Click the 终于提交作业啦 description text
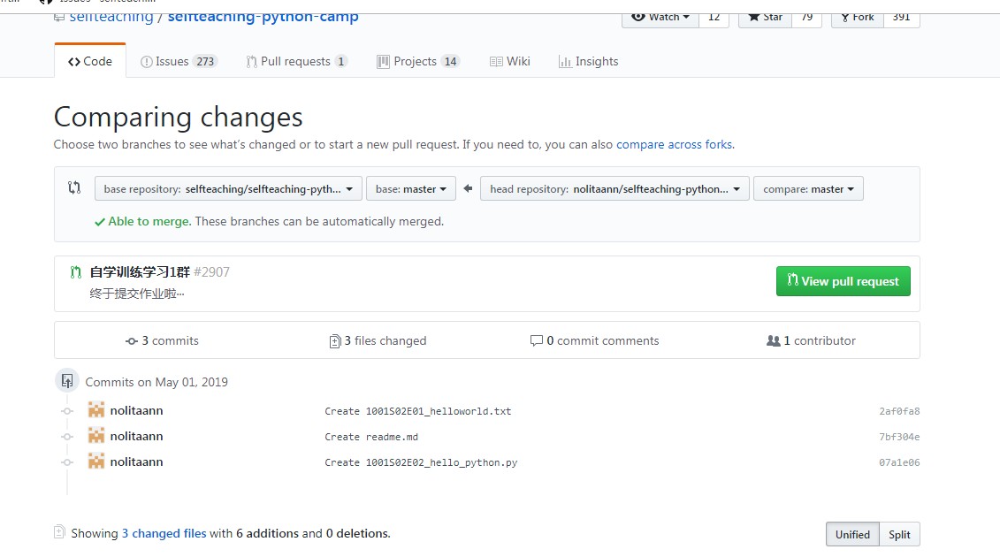Viewport: 1000px width, 557px height. 136,294
